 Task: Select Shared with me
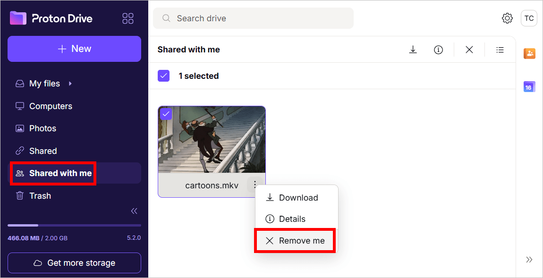coord(74,173)
